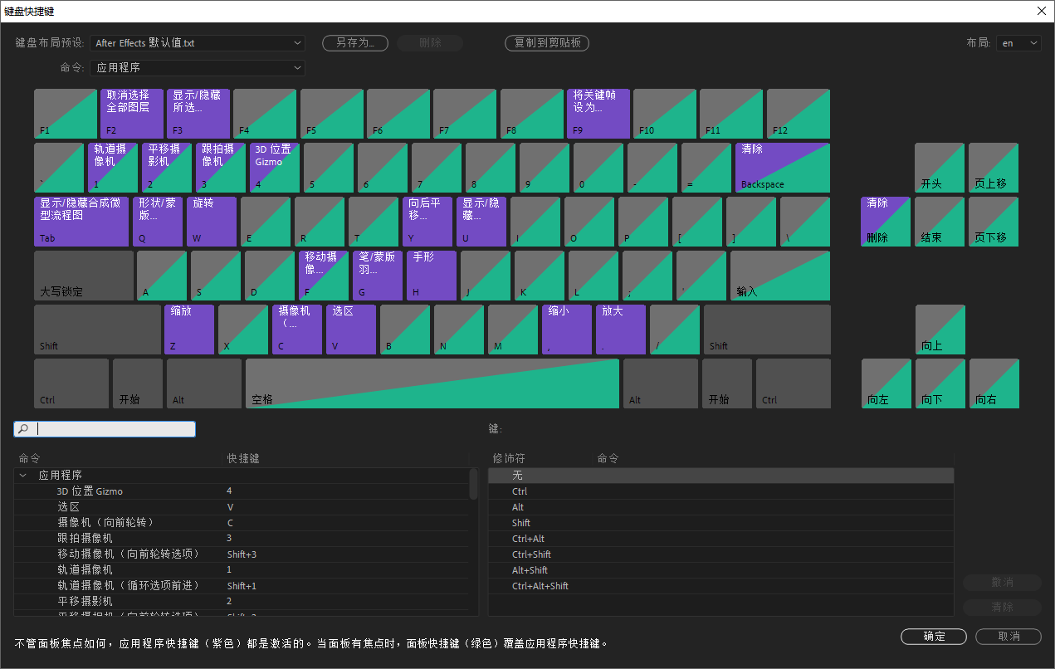Click the V 选区 key on virtual keyboard
Screen dimensions: 1055x669
(349, 329)
